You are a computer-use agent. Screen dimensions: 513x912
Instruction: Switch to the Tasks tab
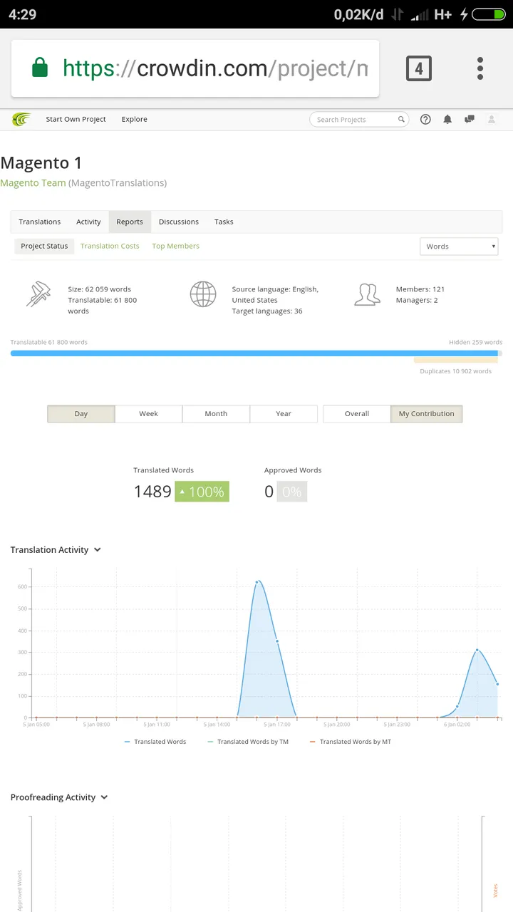224,222
